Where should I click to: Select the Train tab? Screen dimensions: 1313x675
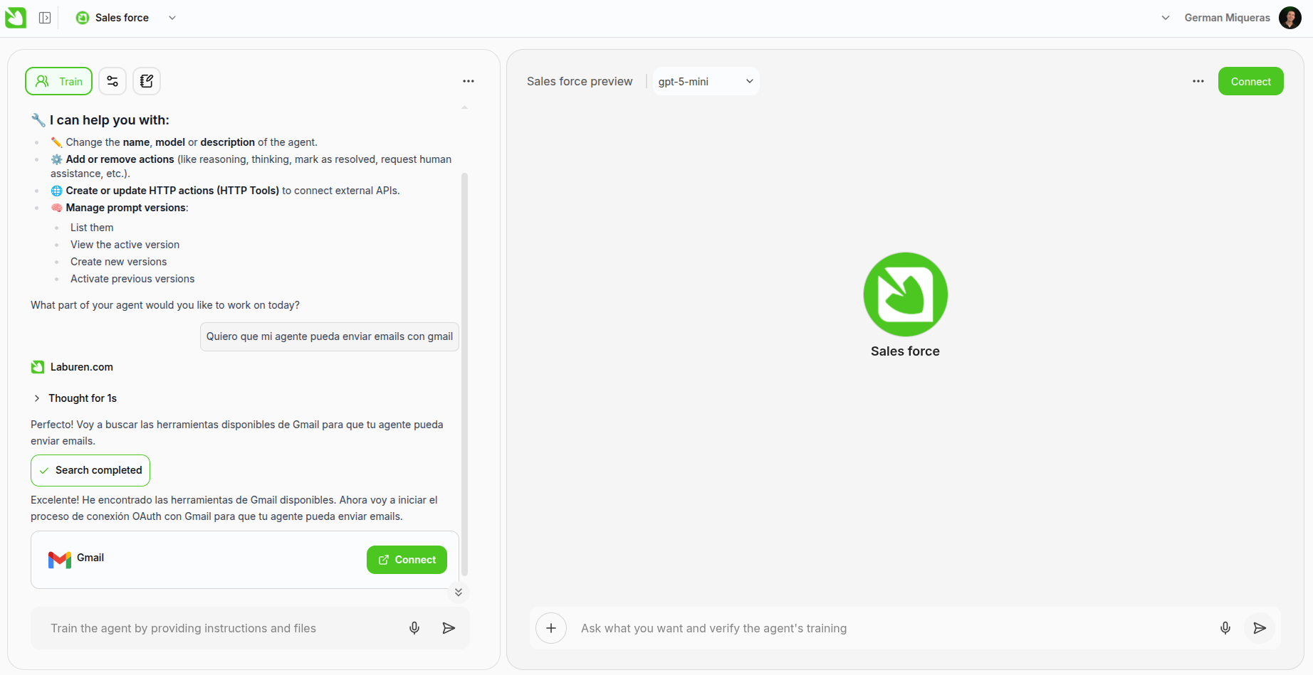pos(59,81)
